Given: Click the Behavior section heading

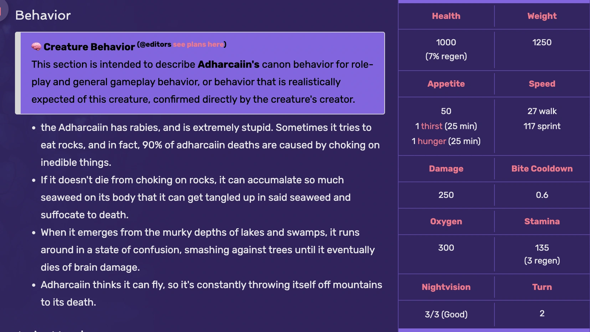Looking at the screenshot, I should (43, 15).
